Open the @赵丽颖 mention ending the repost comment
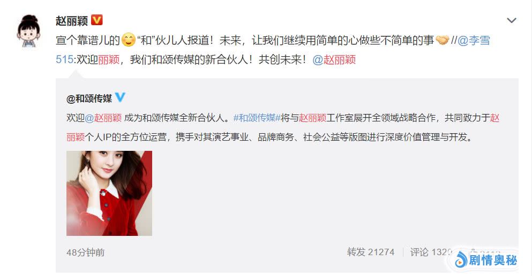This screenshot has height=276, width=532. pyautogui.click(x=334, y=59)
